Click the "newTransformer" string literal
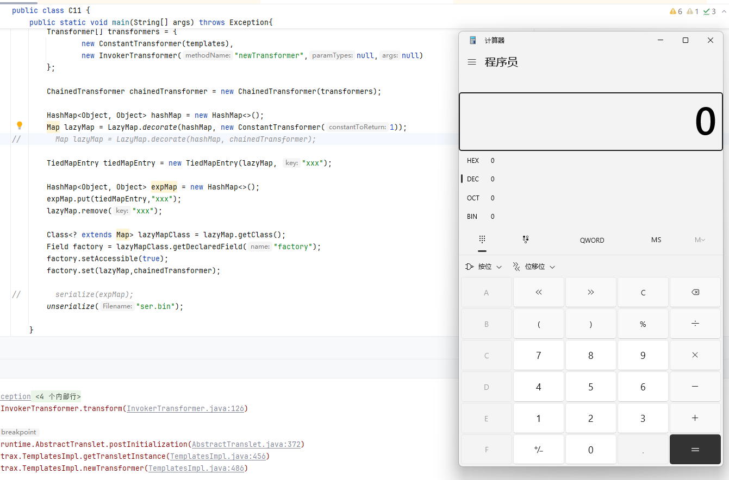Image resolution: width=729 pixels, height=480 pixels. [x=269, y=55]
